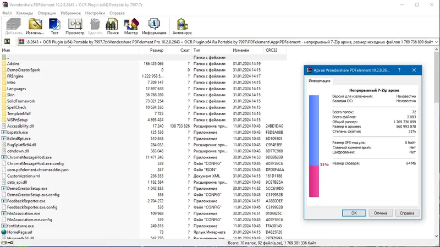Run the Test archive tool
The image size is (440, 247).
[54, 26]
